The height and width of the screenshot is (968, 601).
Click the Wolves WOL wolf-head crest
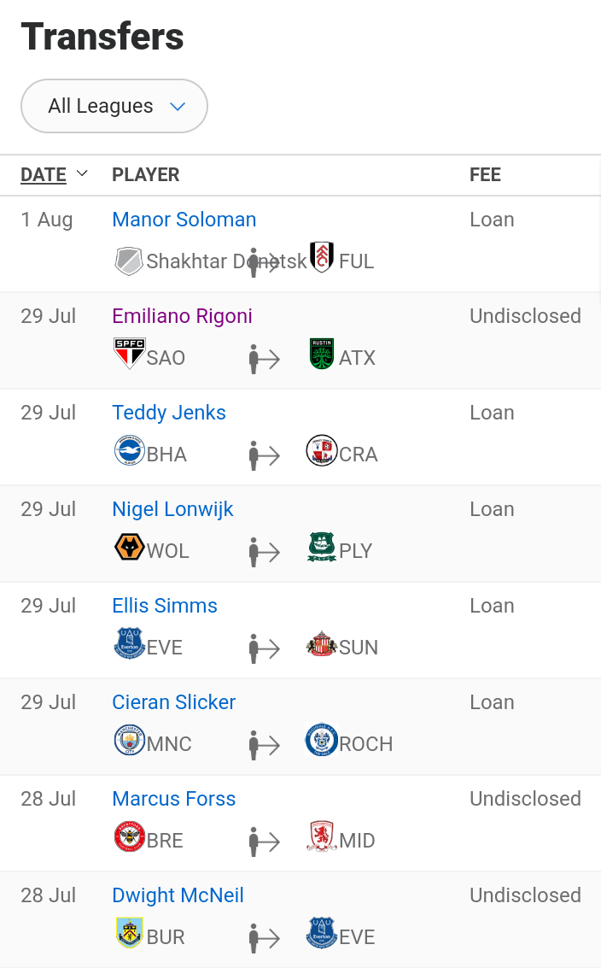coord(130,547)
